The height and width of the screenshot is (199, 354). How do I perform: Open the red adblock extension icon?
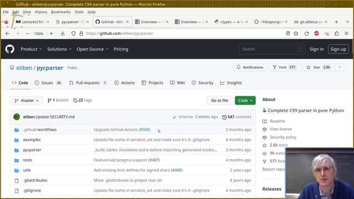[316, 33]
